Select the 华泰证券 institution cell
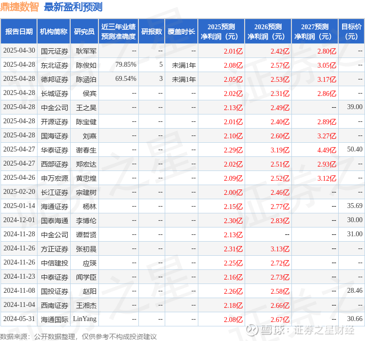Viewport: 365px width, 341px height. point(55,150)
